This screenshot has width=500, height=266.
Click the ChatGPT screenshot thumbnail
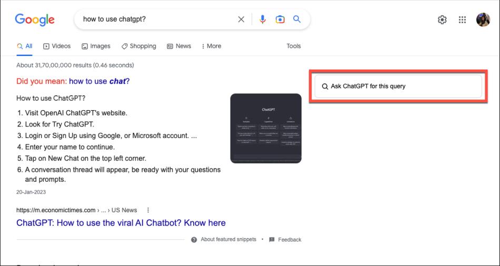(x=266, y=128)
